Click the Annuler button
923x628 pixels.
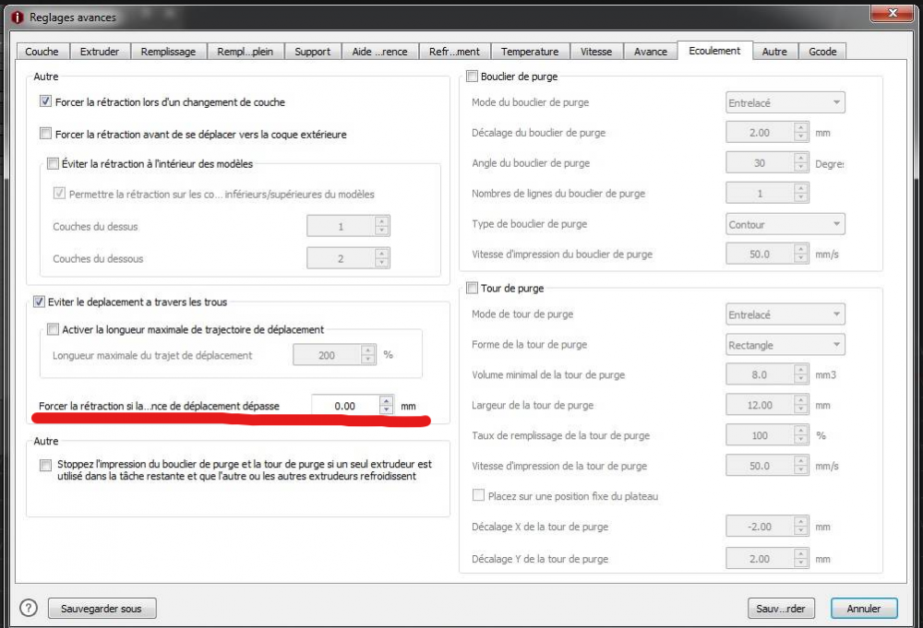864,609
